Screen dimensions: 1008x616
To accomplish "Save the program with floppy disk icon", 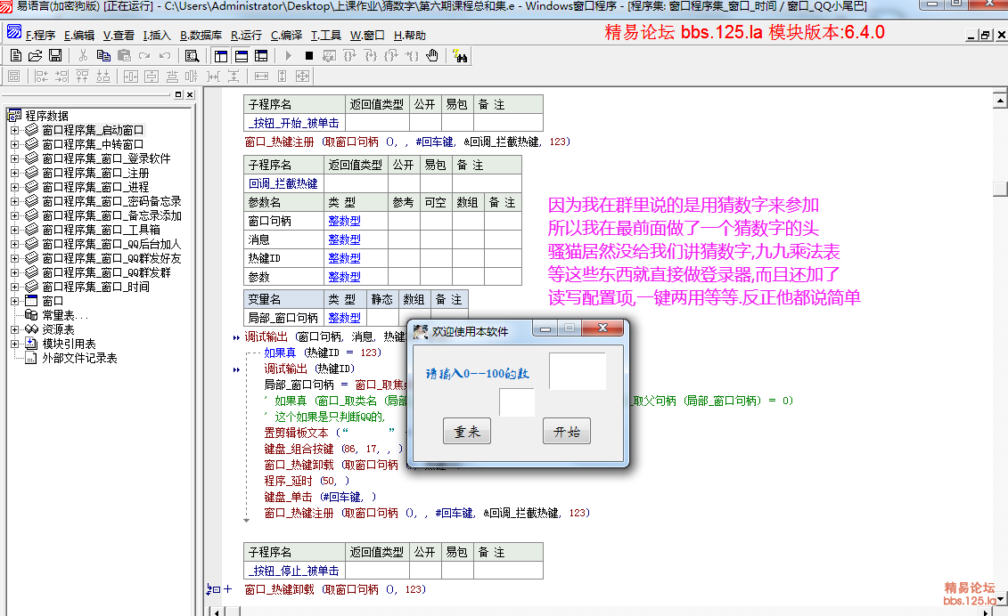I will click(x=54, y=55).
